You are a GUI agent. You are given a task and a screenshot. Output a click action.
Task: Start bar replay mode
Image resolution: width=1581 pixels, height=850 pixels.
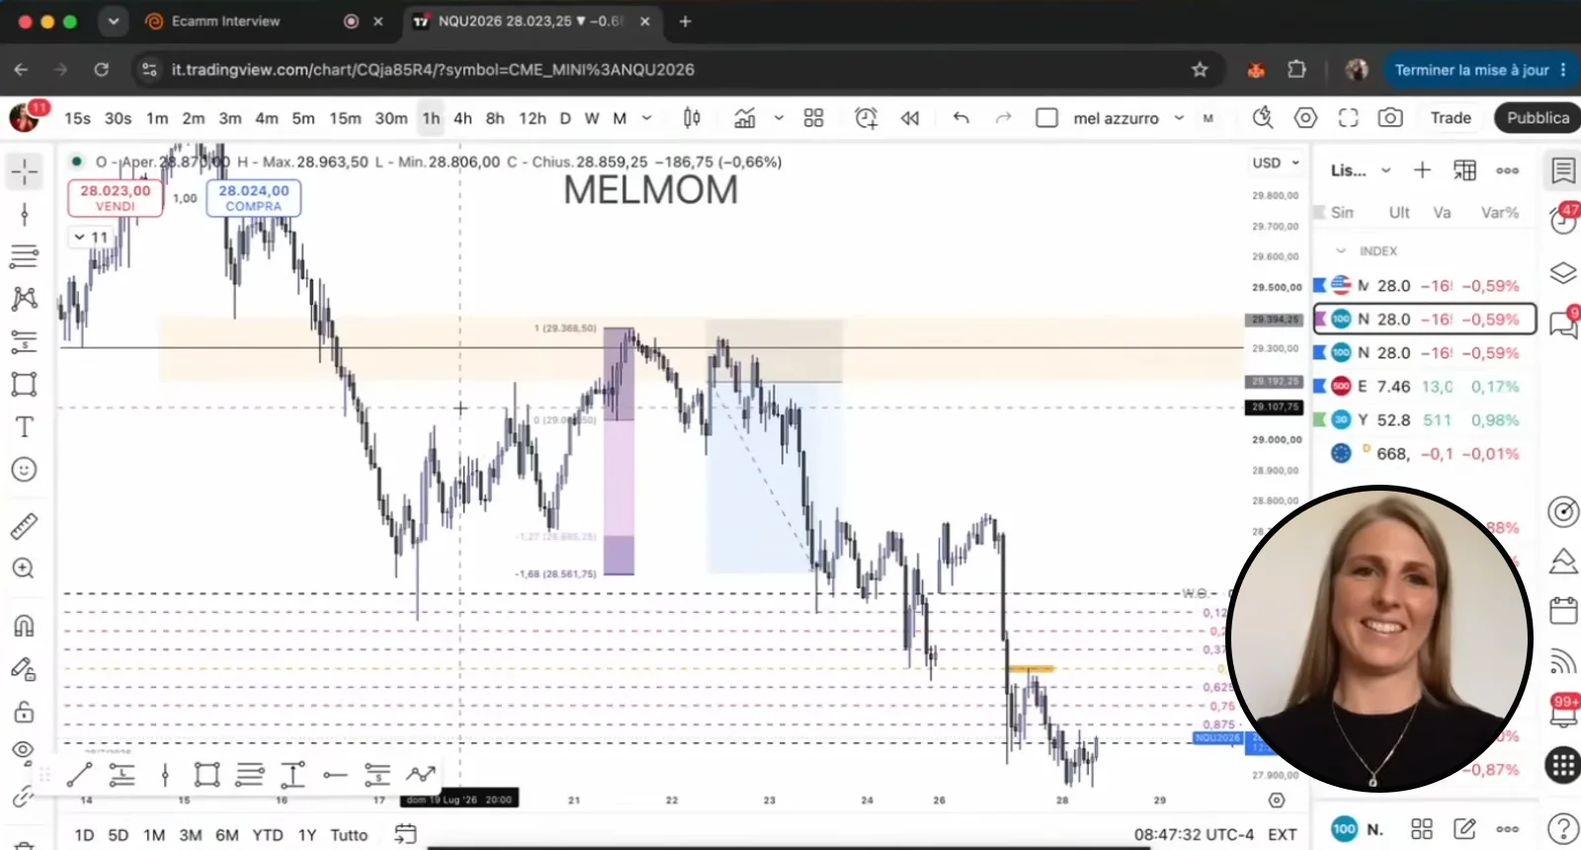click(910, 118)
